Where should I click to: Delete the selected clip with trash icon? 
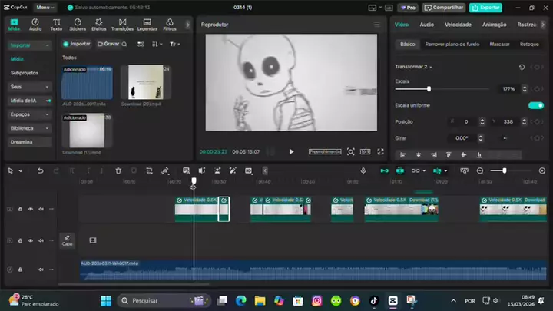point(118,170)
